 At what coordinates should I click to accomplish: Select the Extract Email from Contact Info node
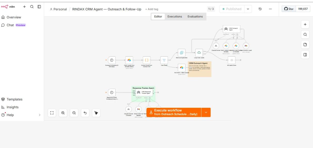(147, 60)
